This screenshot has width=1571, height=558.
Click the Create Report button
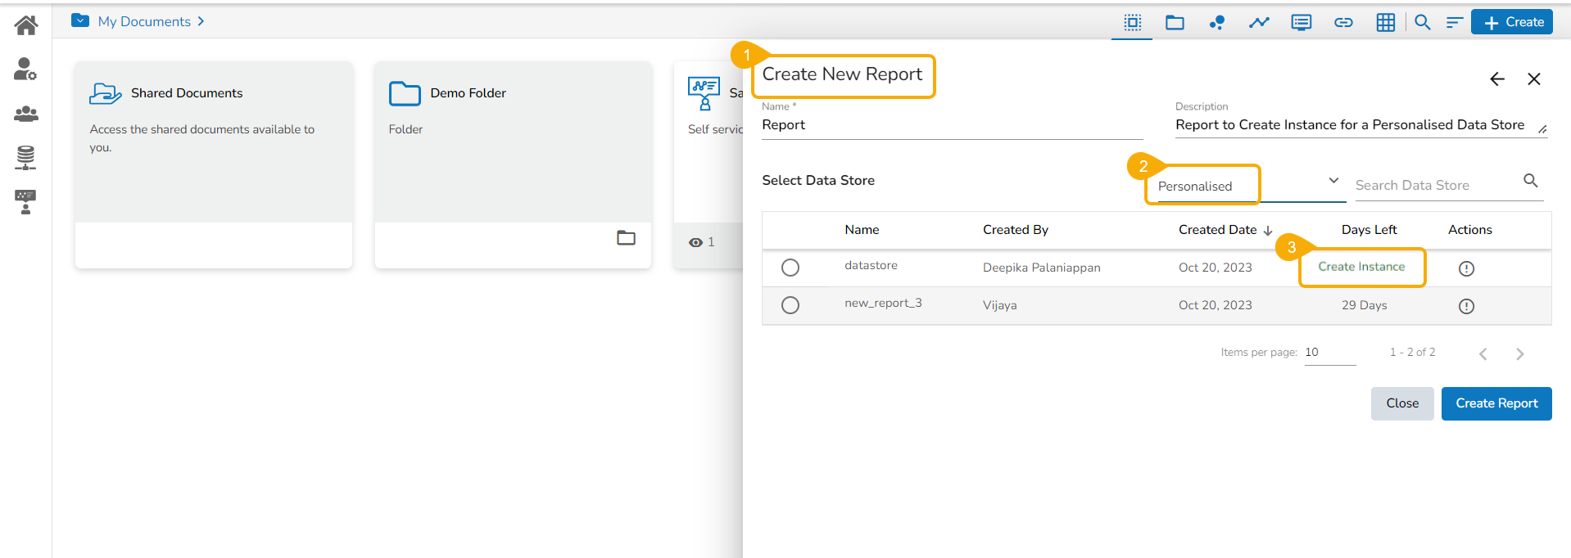[1496, 403]
